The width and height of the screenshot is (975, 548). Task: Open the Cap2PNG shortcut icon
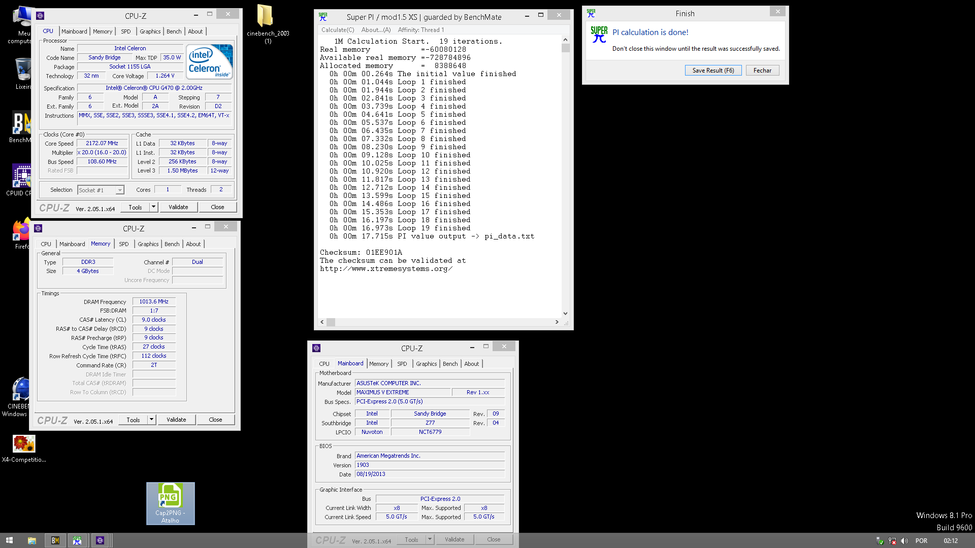[170, 503]
